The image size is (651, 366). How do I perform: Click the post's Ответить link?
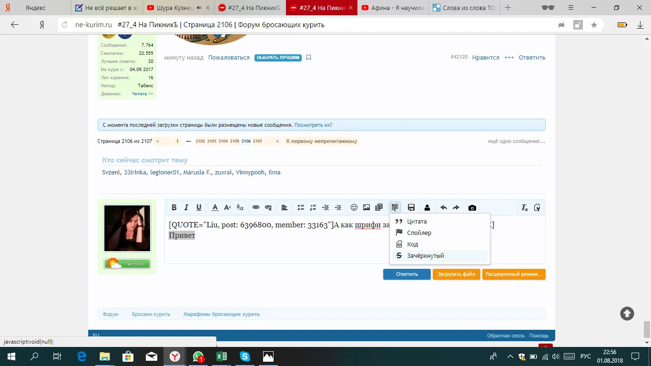(532, 58)
